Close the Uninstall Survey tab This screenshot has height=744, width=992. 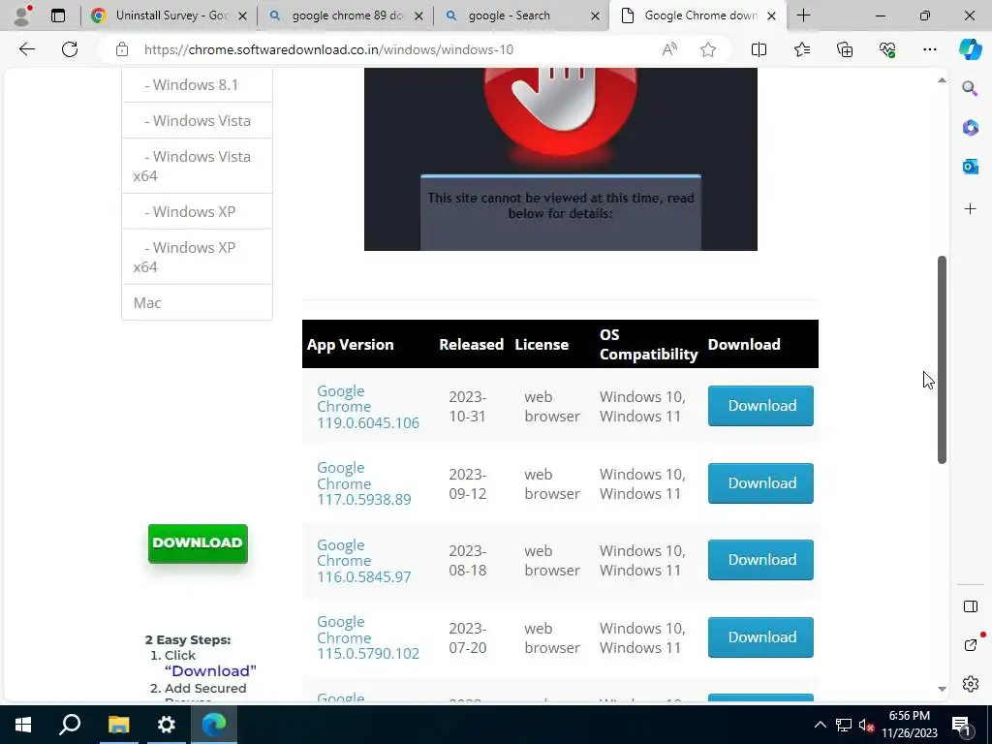(x=242, y=16)
